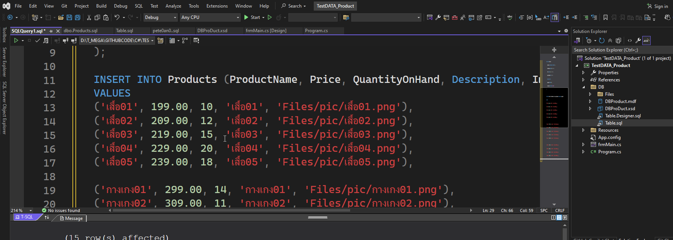This screenshot has width=673, height=240.
Task: Collapse All in Solution Explorer toolbar
Action: pyautogui.click(x=610, y=41)
